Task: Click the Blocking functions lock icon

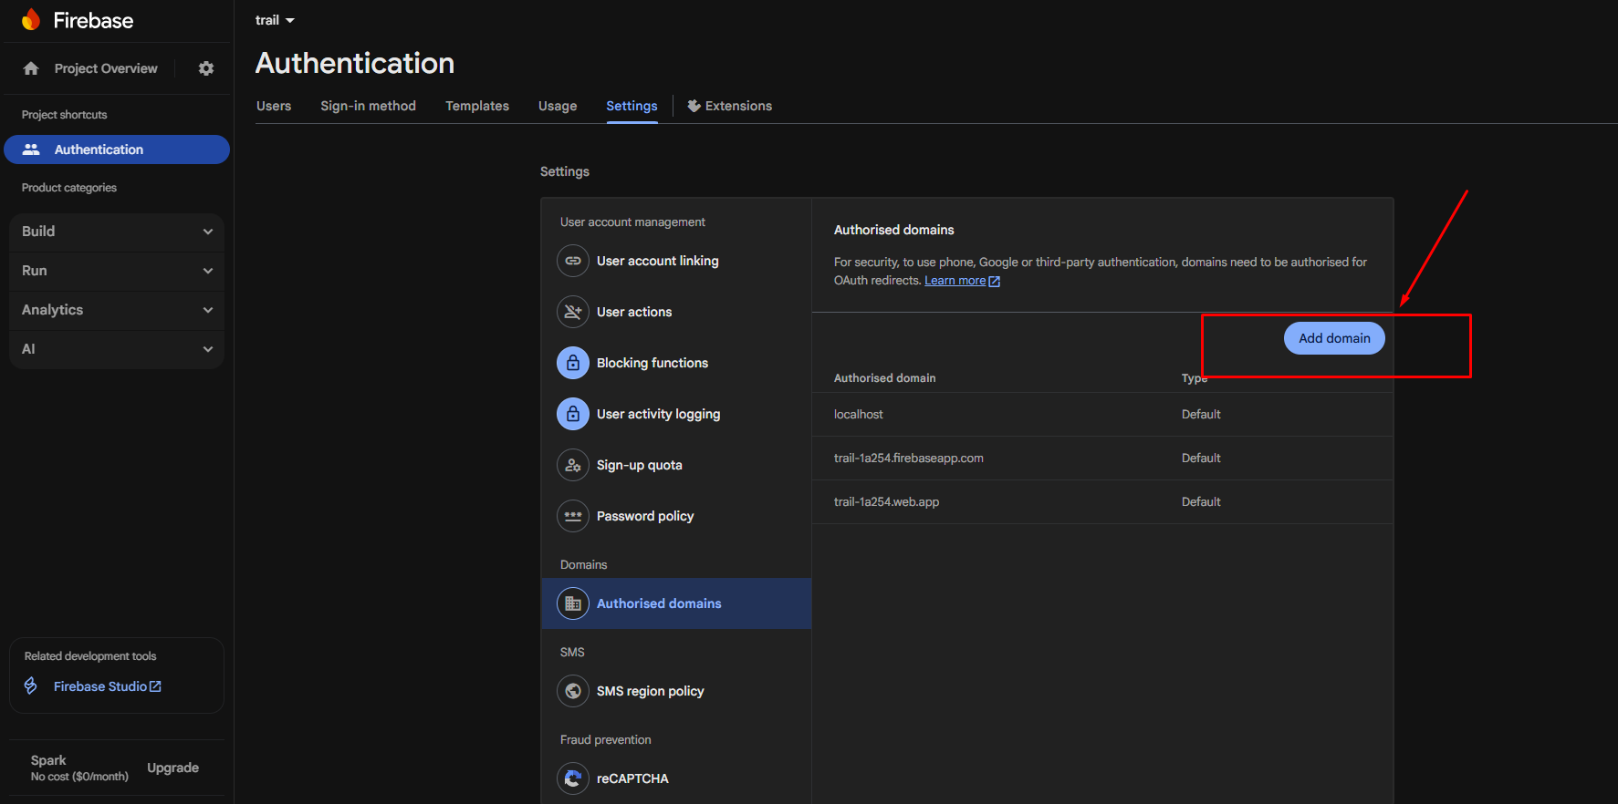Action: click(x=573, y=363)
